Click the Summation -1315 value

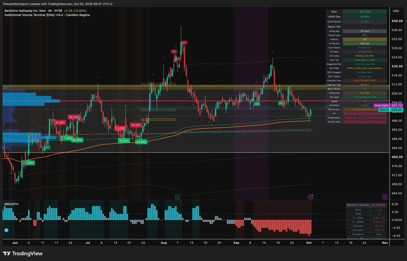(x=379, y=230)
